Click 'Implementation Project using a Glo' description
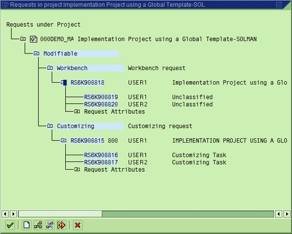 pos(230,83)
